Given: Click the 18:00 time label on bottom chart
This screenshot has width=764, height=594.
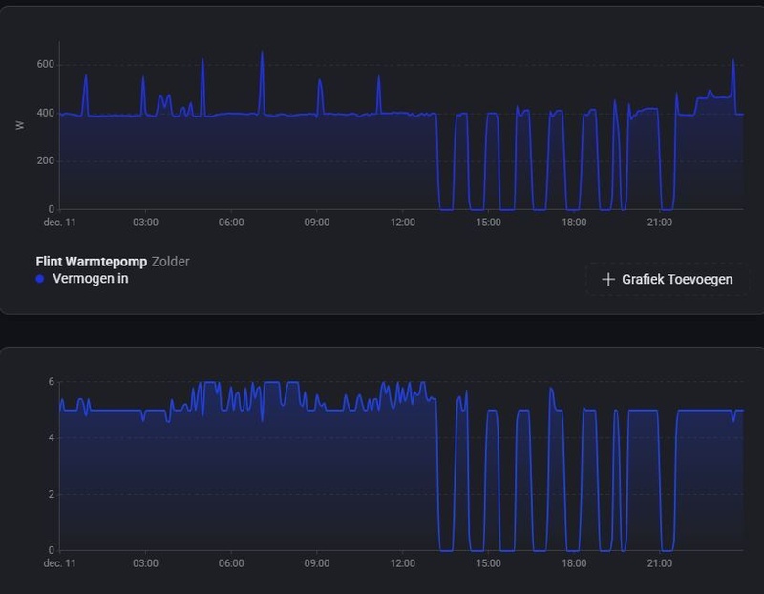Looking at the screenshot, I should 574,563.
